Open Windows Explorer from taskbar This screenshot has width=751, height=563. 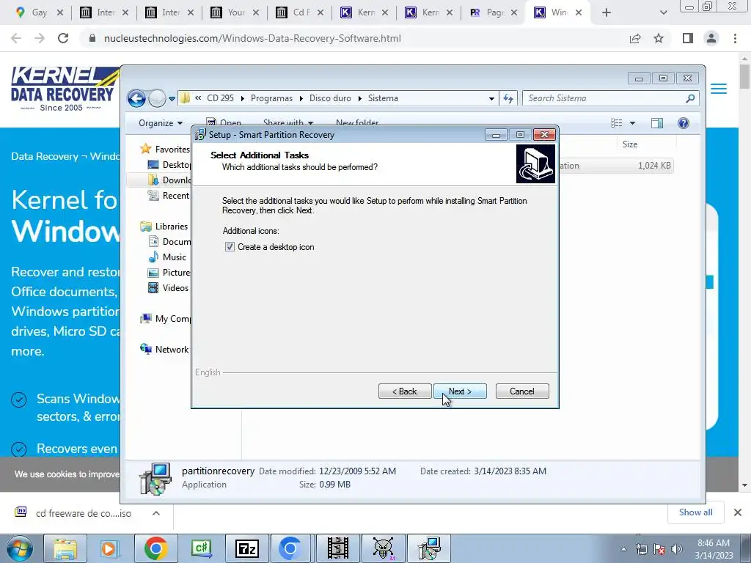65,548
